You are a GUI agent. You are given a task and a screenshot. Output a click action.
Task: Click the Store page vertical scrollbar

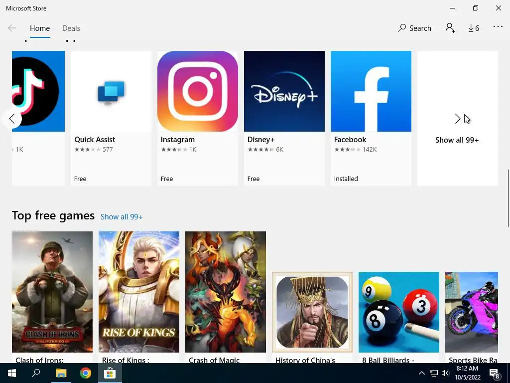(508, 198)
